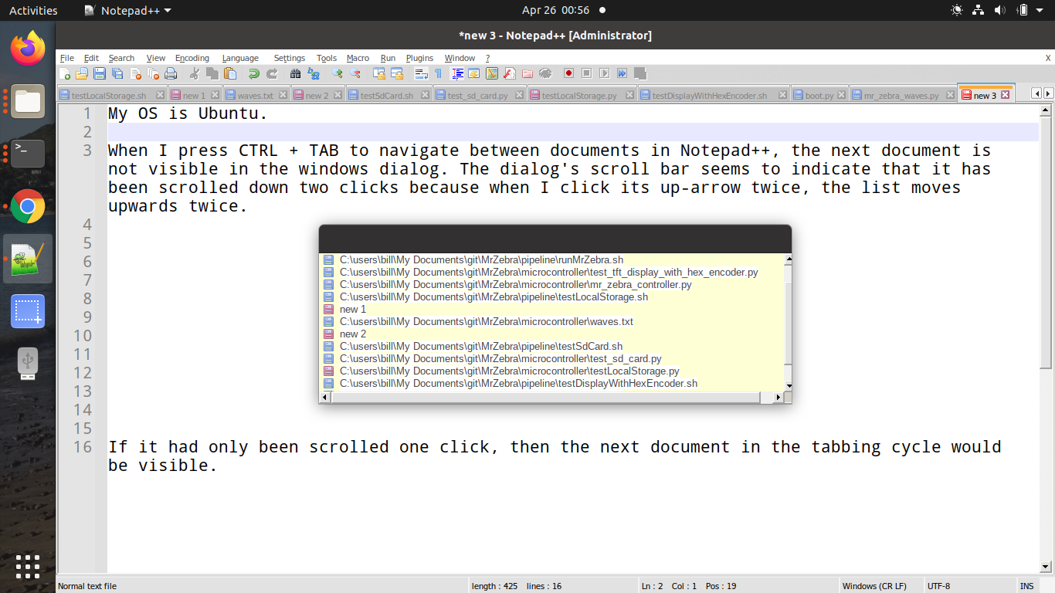Launch Firefox from the dock
The image size is (1055, 593).
point(28,49)
